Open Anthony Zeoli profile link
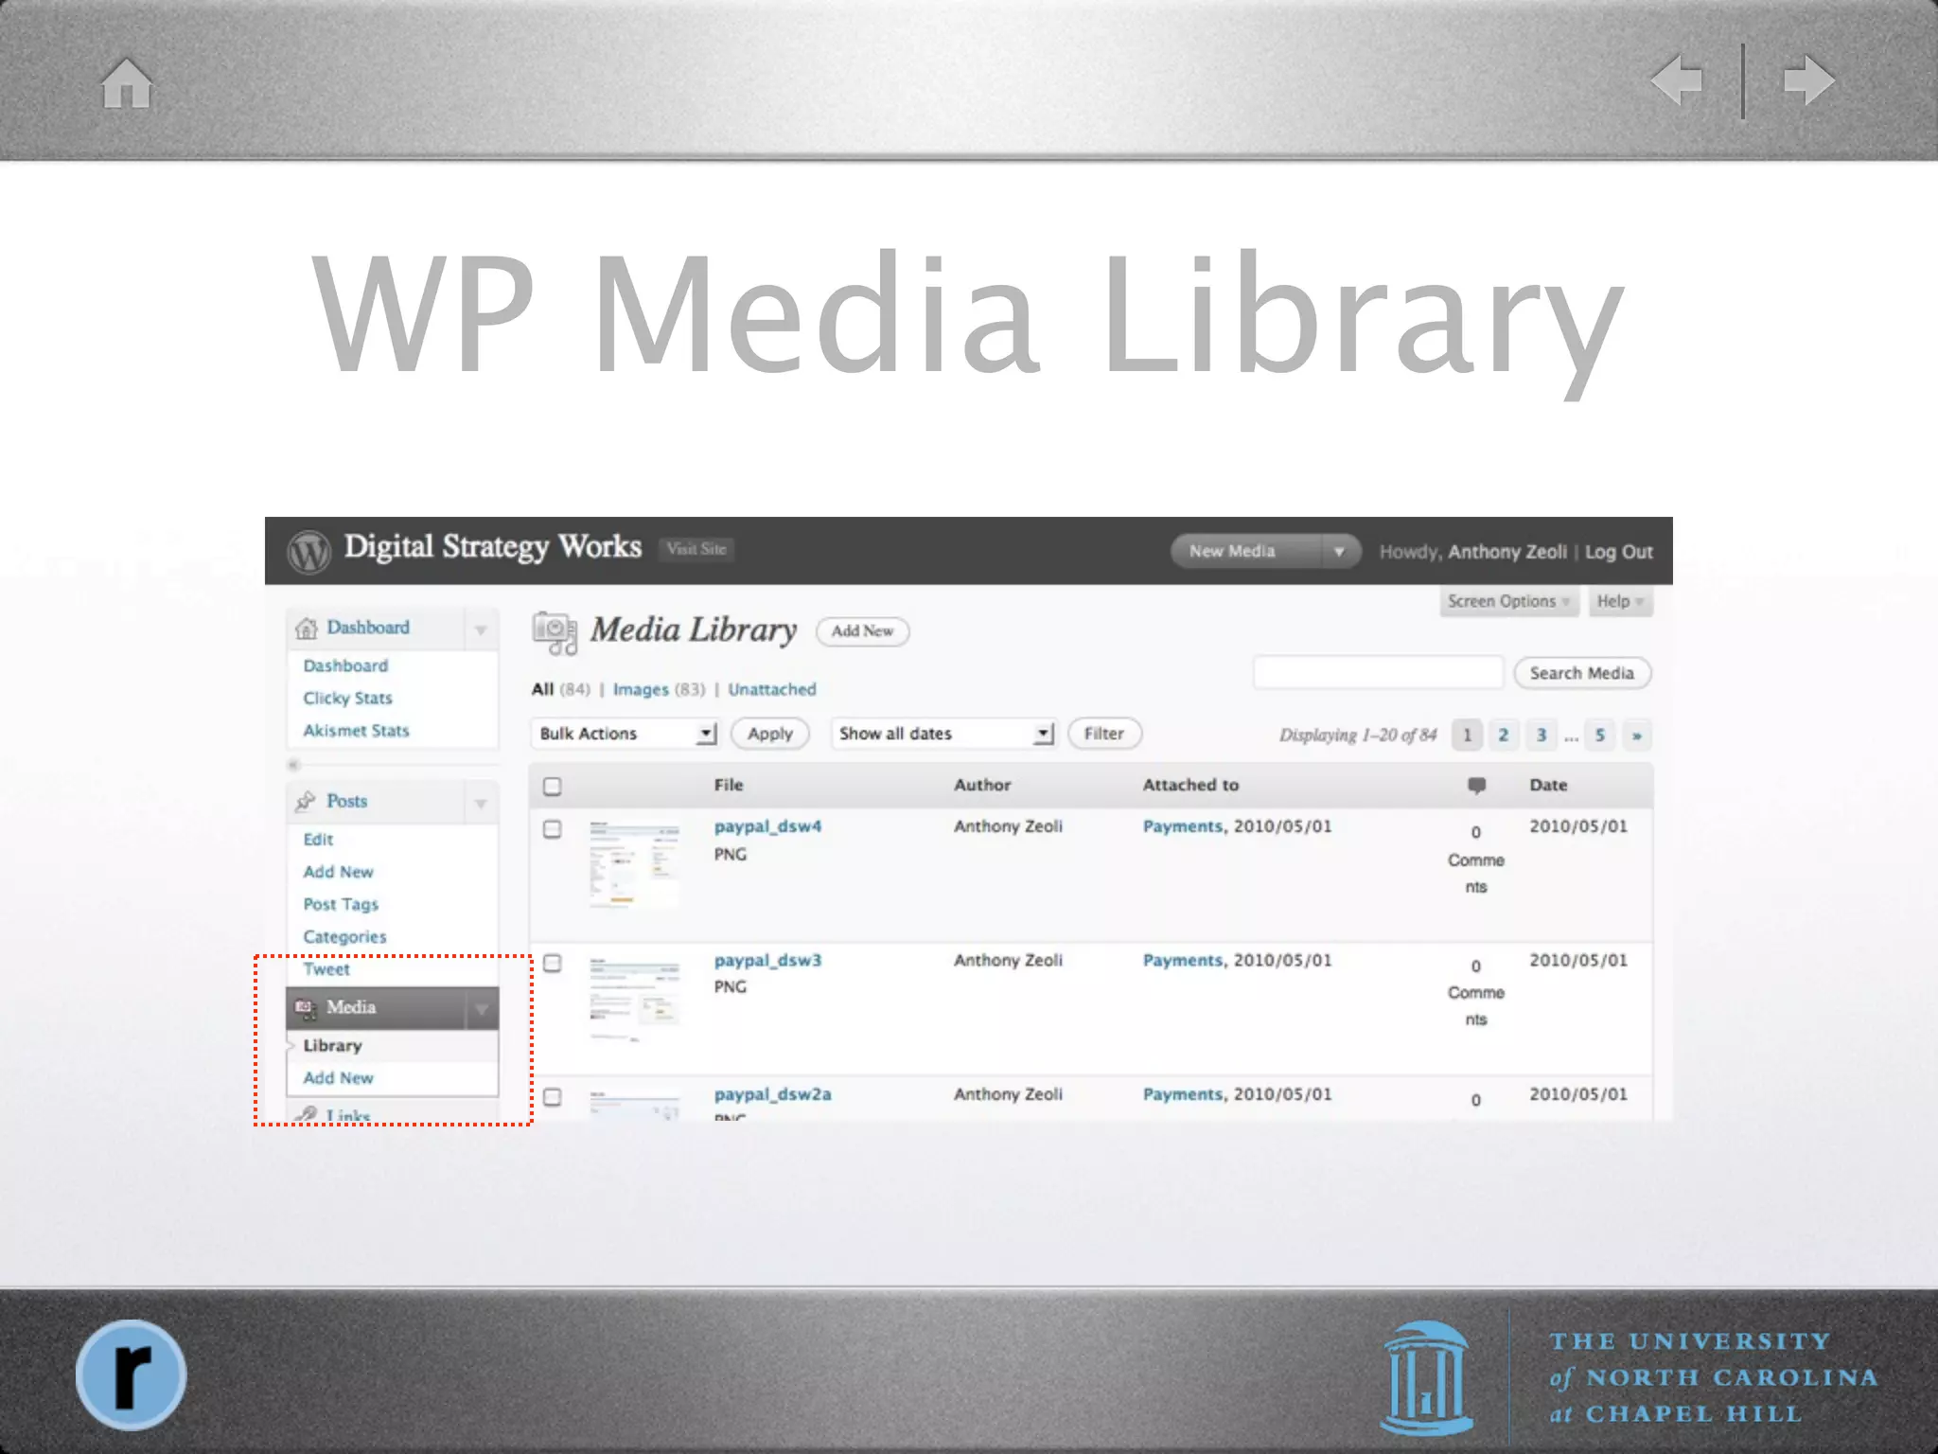This screenshot has height=1454, width=1938. click(1506, 552)
